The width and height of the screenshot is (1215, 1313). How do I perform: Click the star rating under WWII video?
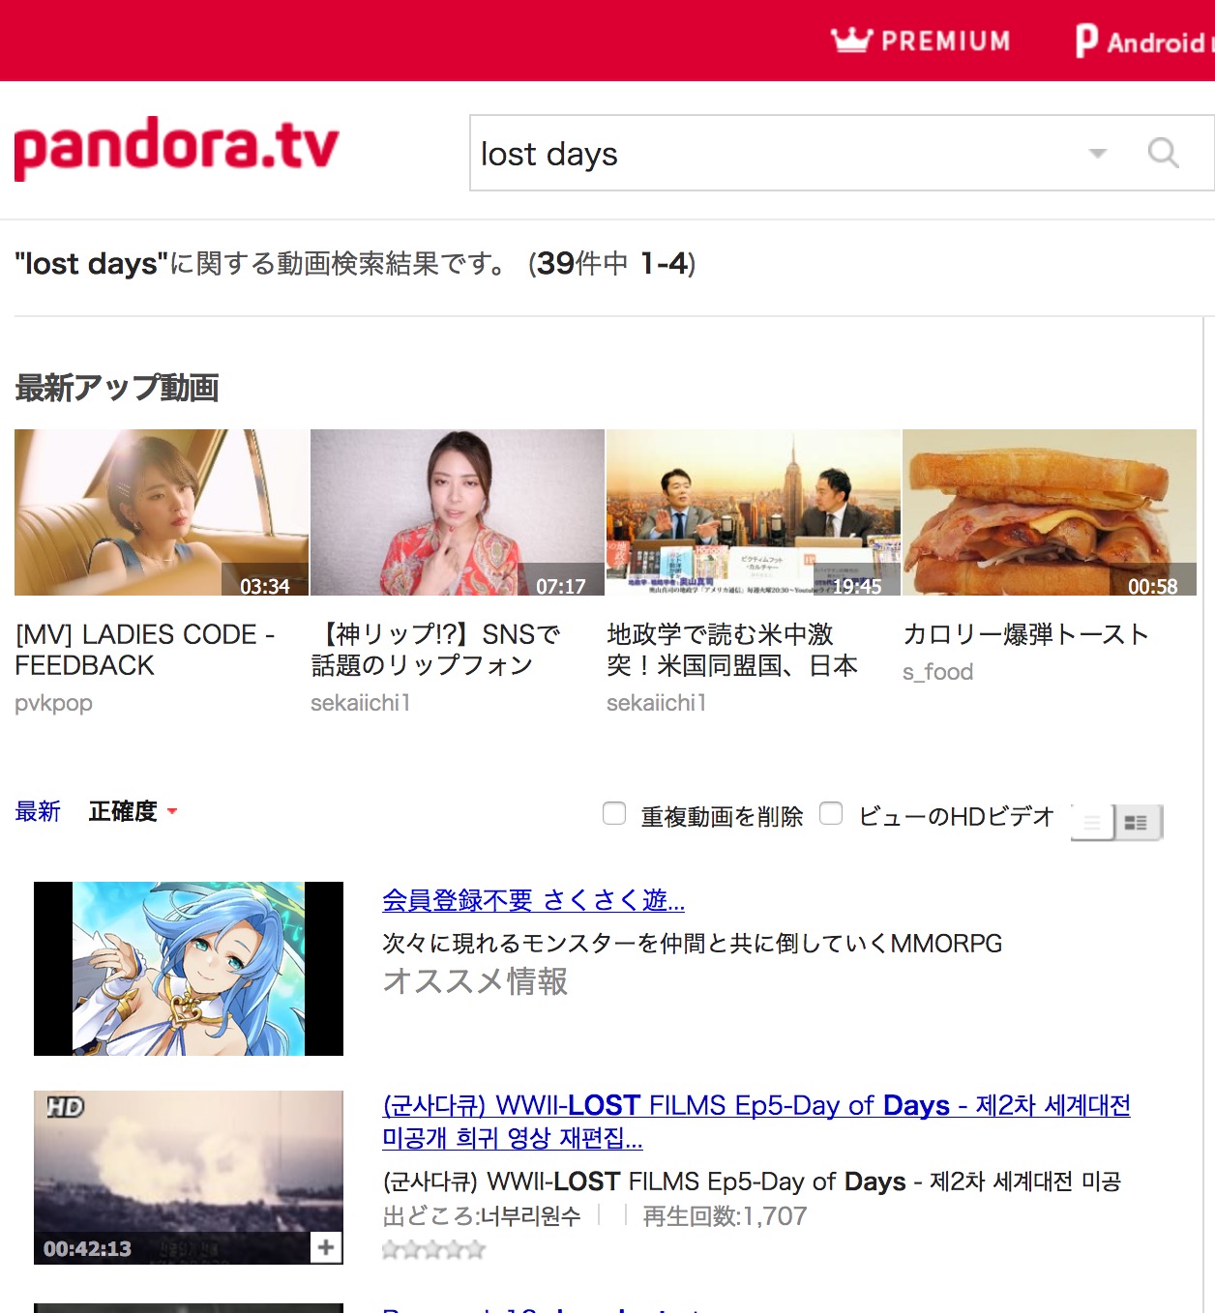pyautogui.click(x=433, y=1250)
